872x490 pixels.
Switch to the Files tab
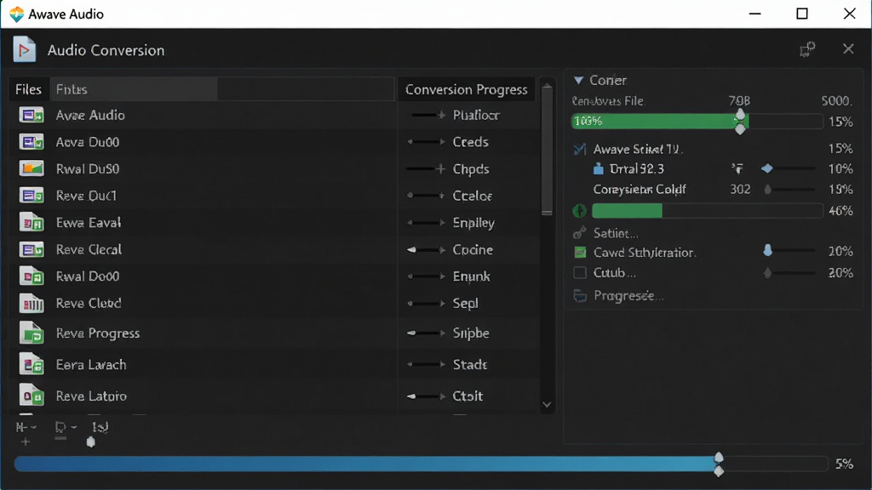[28, 89]
